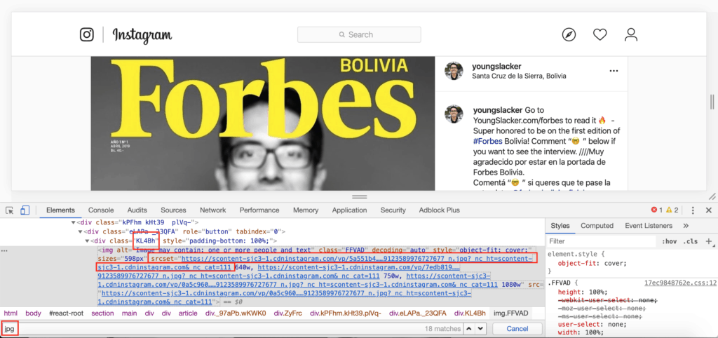Open the #Forbes hashtag link
Image resolution: width=718 pixels, height=338 pixels.
pos(487,141)
